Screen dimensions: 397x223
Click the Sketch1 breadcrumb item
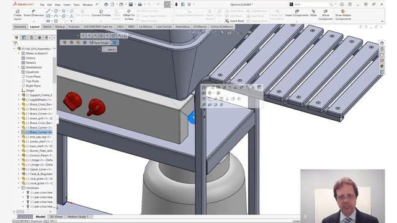tap(110, 50)
